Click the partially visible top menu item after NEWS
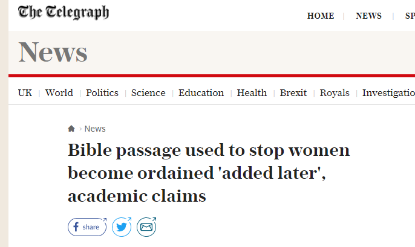The width and height of the screenshot is (415, 247). tap(410, 16)
